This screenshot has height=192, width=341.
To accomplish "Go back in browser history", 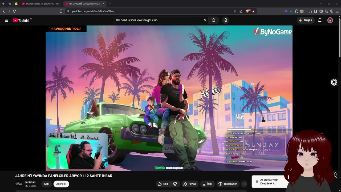I will pyautogui.click(x=4, y=11).
